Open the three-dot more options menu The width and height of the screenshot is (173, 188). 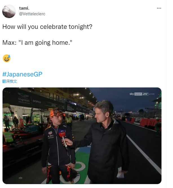(159, 8)
